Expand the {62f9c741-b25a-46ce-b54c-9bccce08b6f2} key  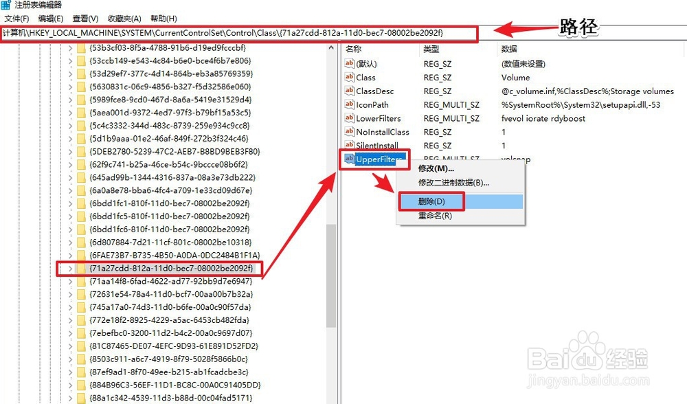coord(71,165)
